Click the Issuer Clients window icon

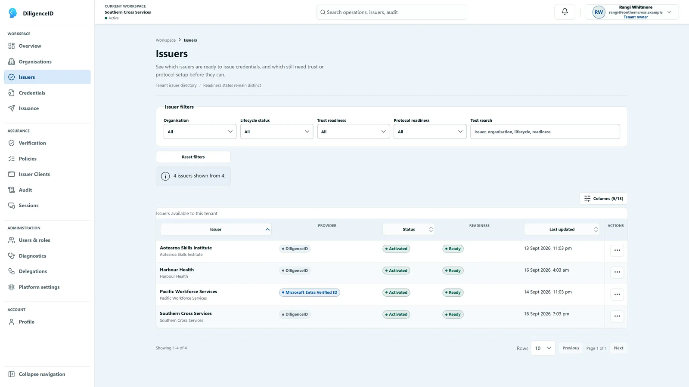12,174
